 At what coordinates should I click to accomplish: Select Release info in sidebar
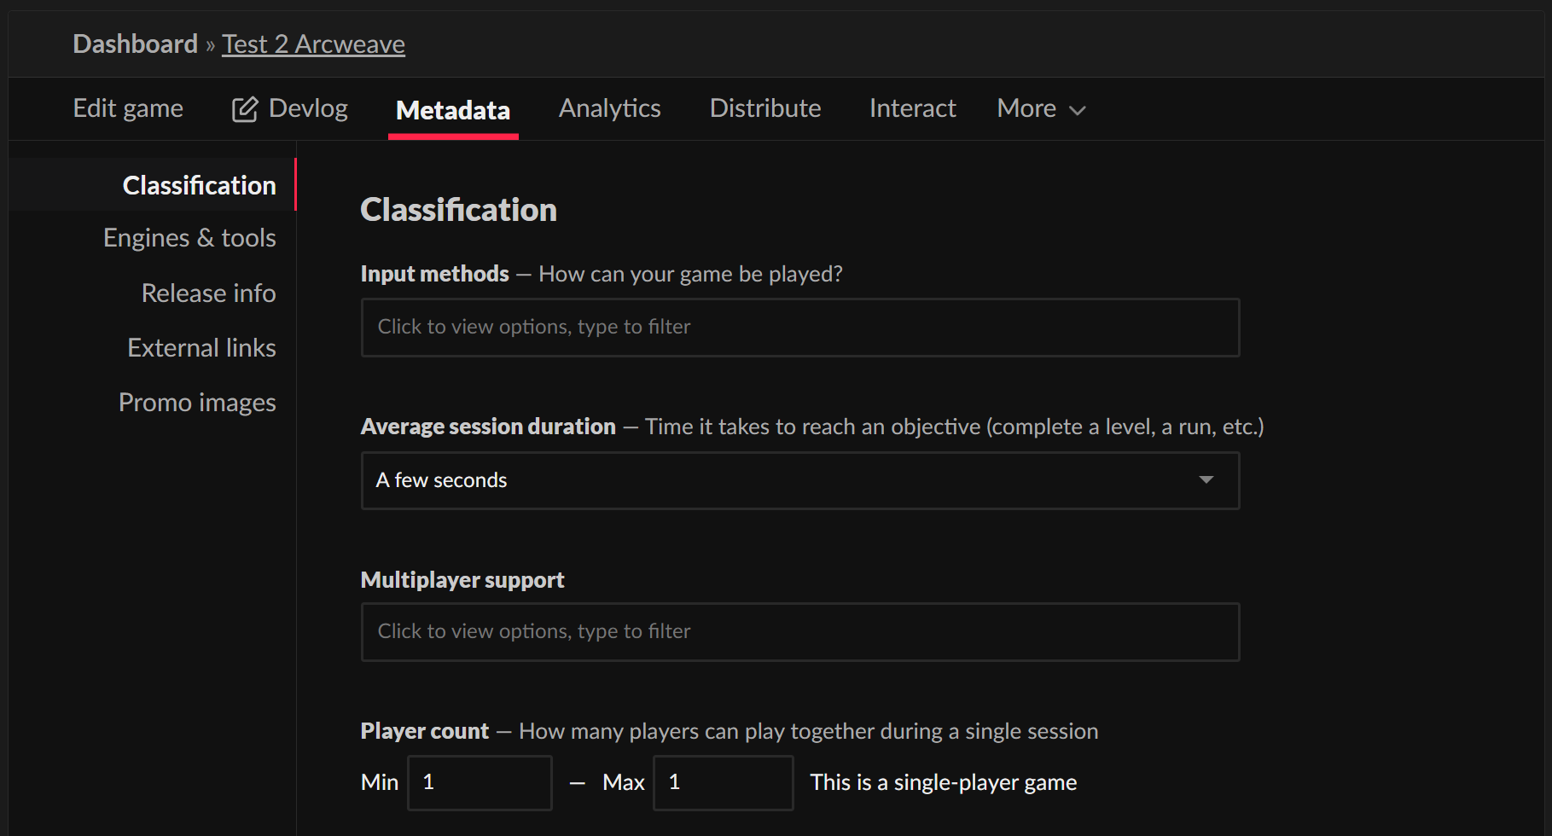click(208, 293)
